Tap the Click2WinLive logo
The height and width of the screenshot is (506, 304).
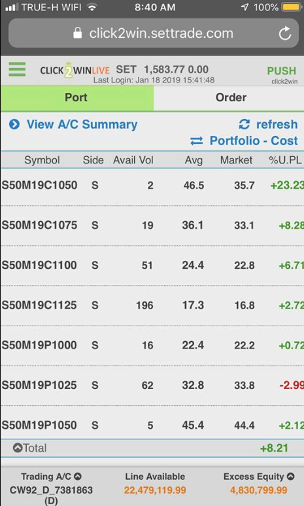point(75,70)
